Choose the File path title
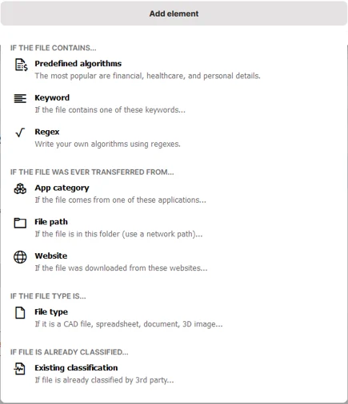Image resolution: width=348 pixels, height=404 pixels. click(x=51, y=222)
